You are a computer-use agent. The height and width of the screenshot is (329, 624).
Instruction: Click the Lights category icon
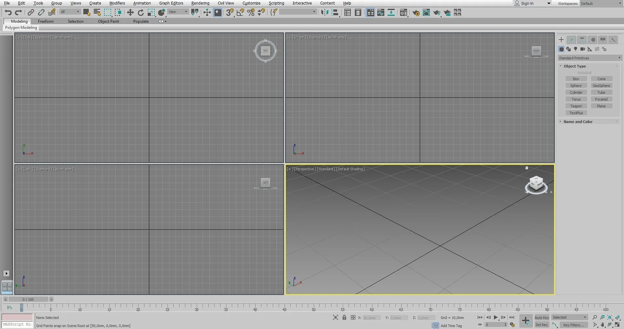point(576,49)
